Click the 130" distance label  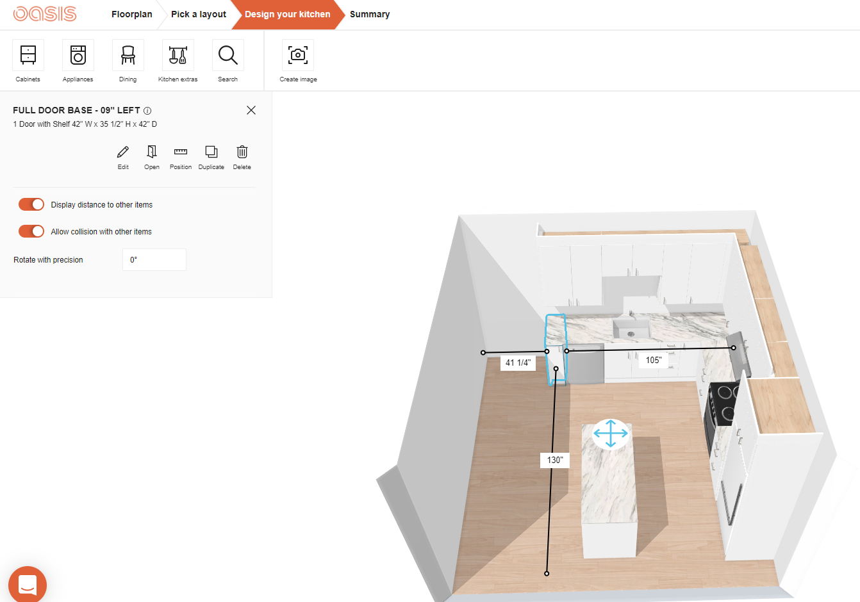[x=555, y=460]
